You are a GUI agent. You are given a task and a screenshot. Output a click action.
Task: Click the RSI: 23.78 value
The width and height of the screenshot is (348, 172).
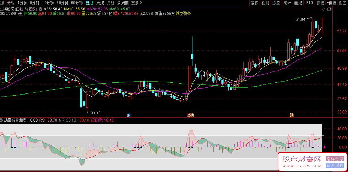click(x=48, y=120)
